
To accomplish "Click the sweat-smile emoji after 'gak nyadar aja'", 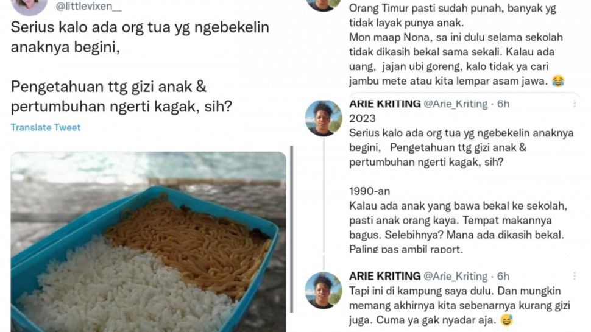I will (507, 320).
